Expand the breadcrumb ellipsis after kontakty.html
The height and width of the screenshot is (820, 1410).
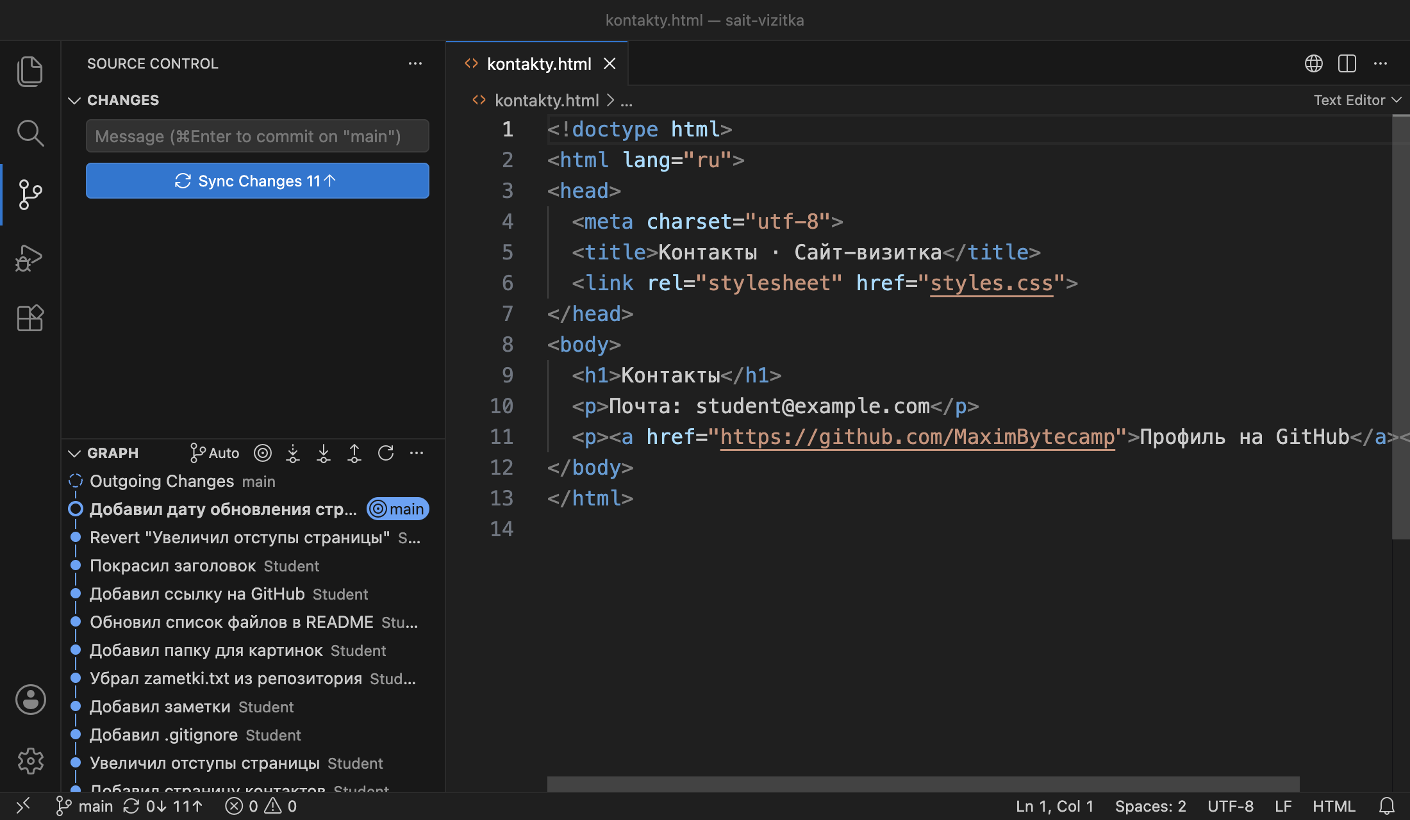click(x=627, y=101)
